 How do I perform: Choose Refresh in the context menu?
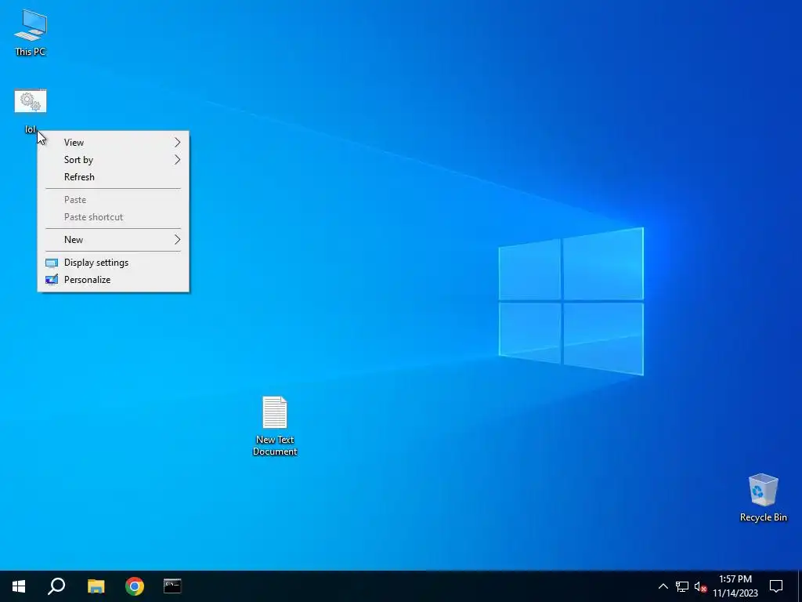coord(113,177)
